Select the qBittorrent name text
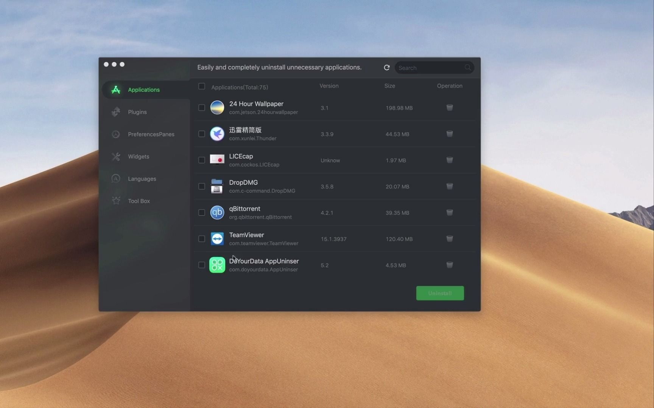654x408 pixels. pyautogui.click(x=244, y=209)
